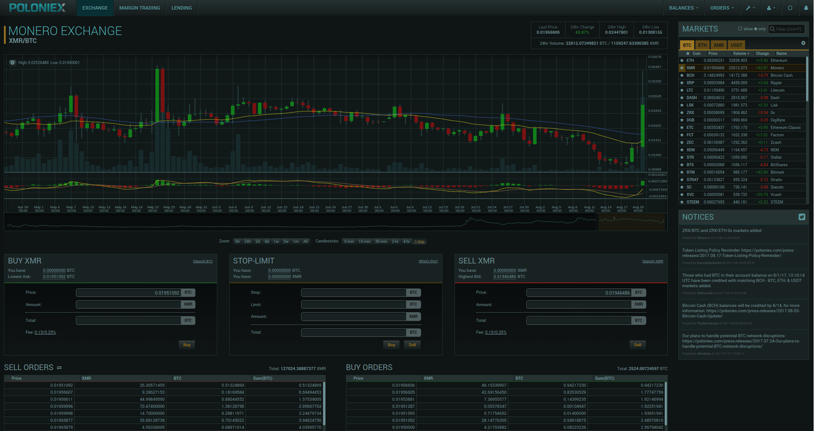Open the Margin Trading tab
This screenshot has width=814, height=431.
click(x=140, y=8)
